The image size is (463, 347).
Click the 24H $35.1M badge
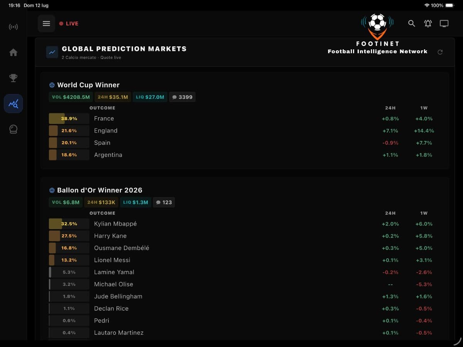[113, 97]
